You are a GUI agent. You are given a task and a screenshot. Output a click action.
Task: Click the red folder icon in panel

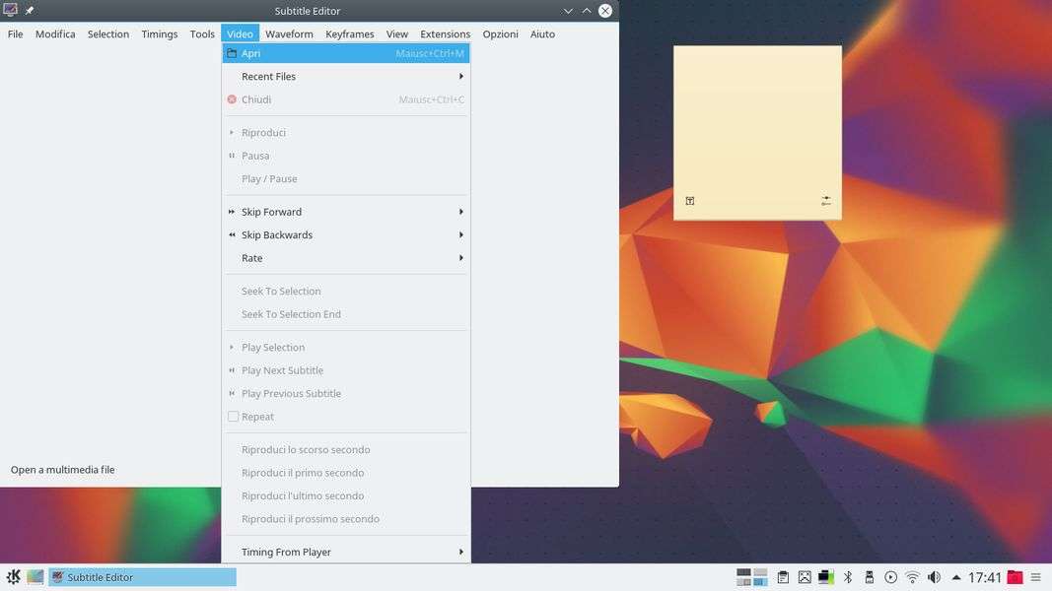click(1016, 577)
